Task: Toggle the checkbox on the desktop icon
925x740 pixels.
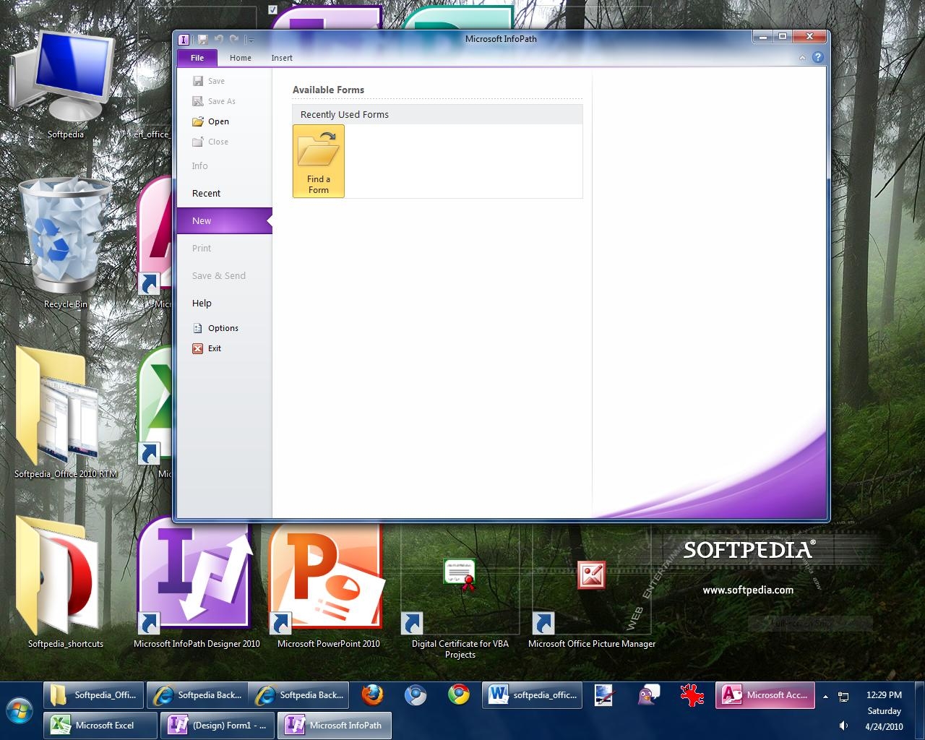Action: (x=272, y=10)
